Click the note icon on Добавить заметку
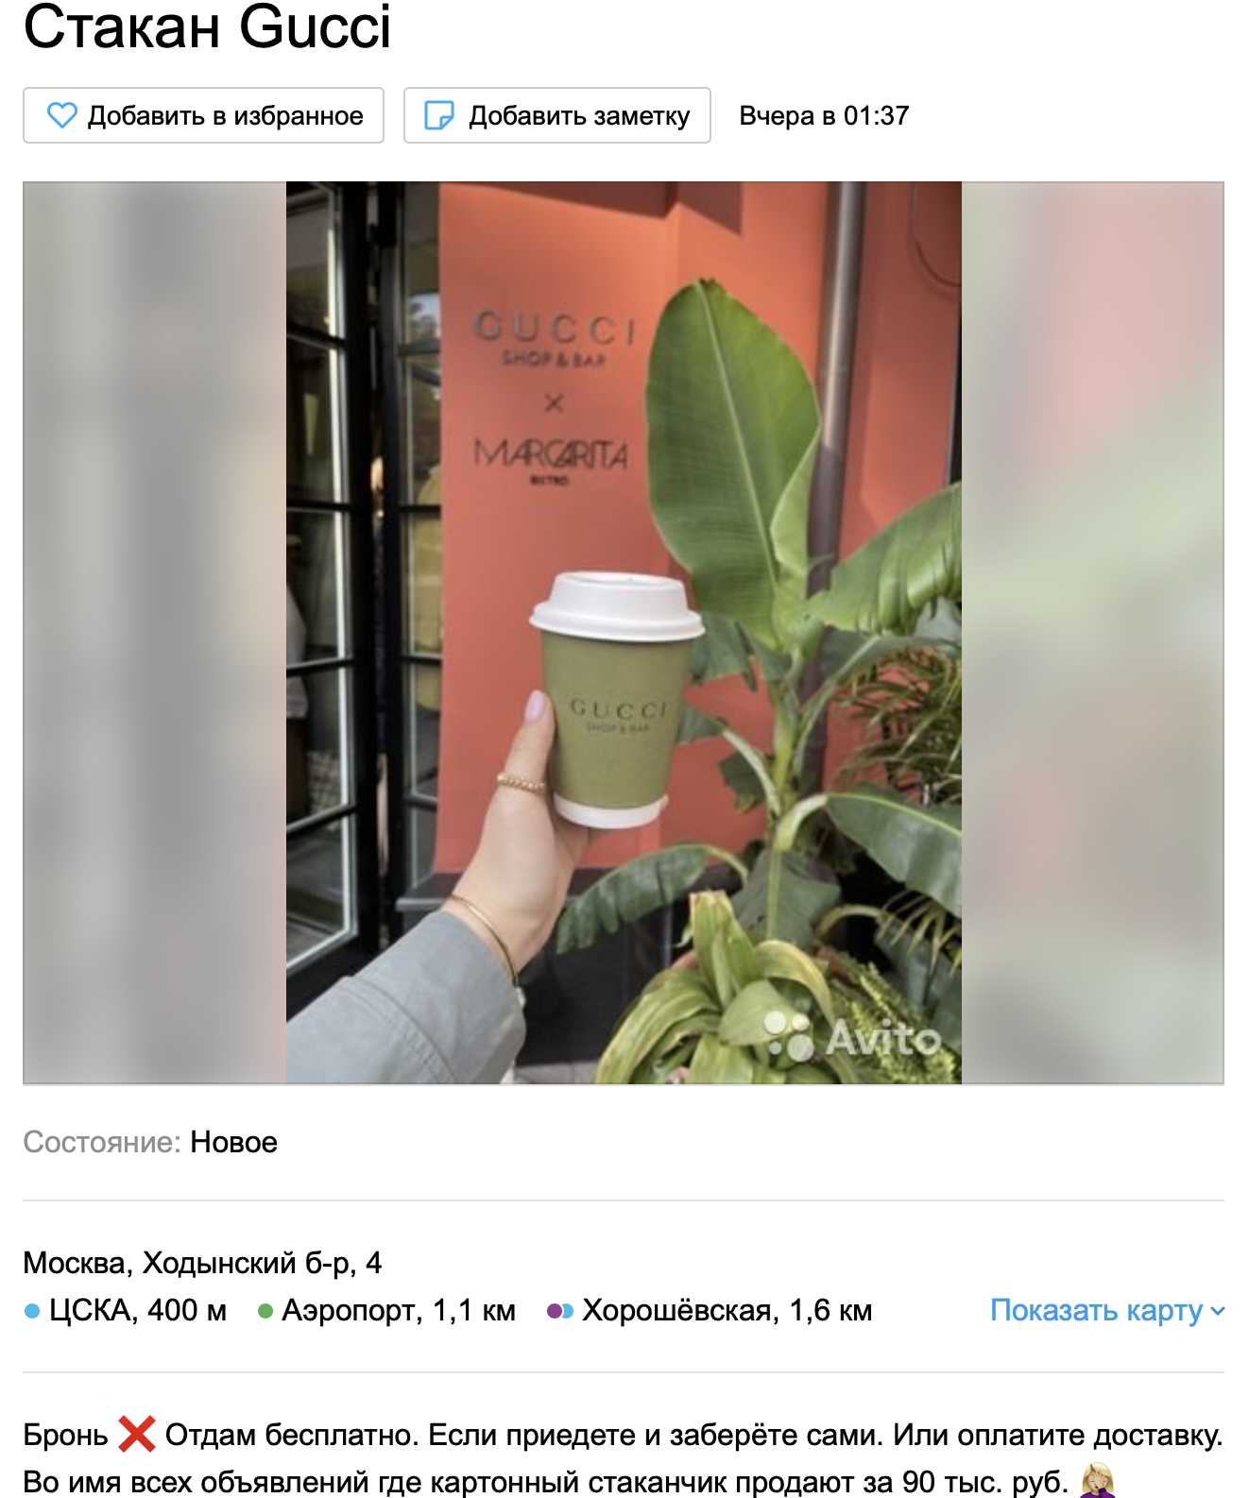 coord(439,115)
